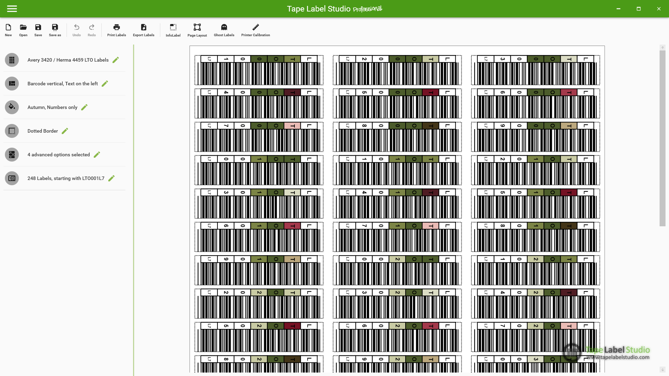The width and height of the screenshot is (669, 376).
Task: Edit Dotted Border setting with pencil icon
Action: 65,131
